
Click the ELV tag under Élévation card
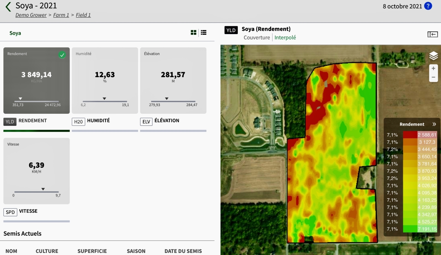[146, 122]
